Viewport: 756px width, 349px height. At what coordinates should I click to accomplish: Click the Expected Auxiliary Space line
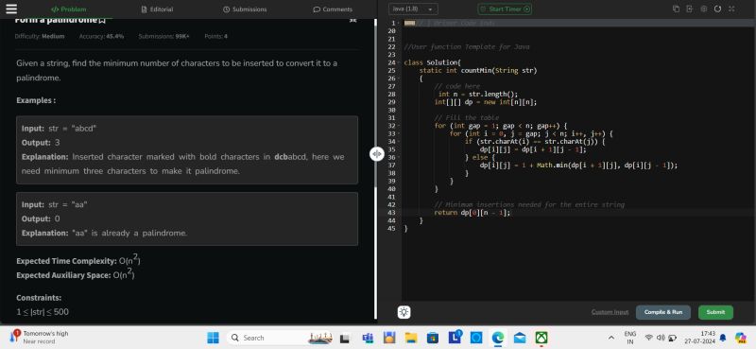(76, 274)
